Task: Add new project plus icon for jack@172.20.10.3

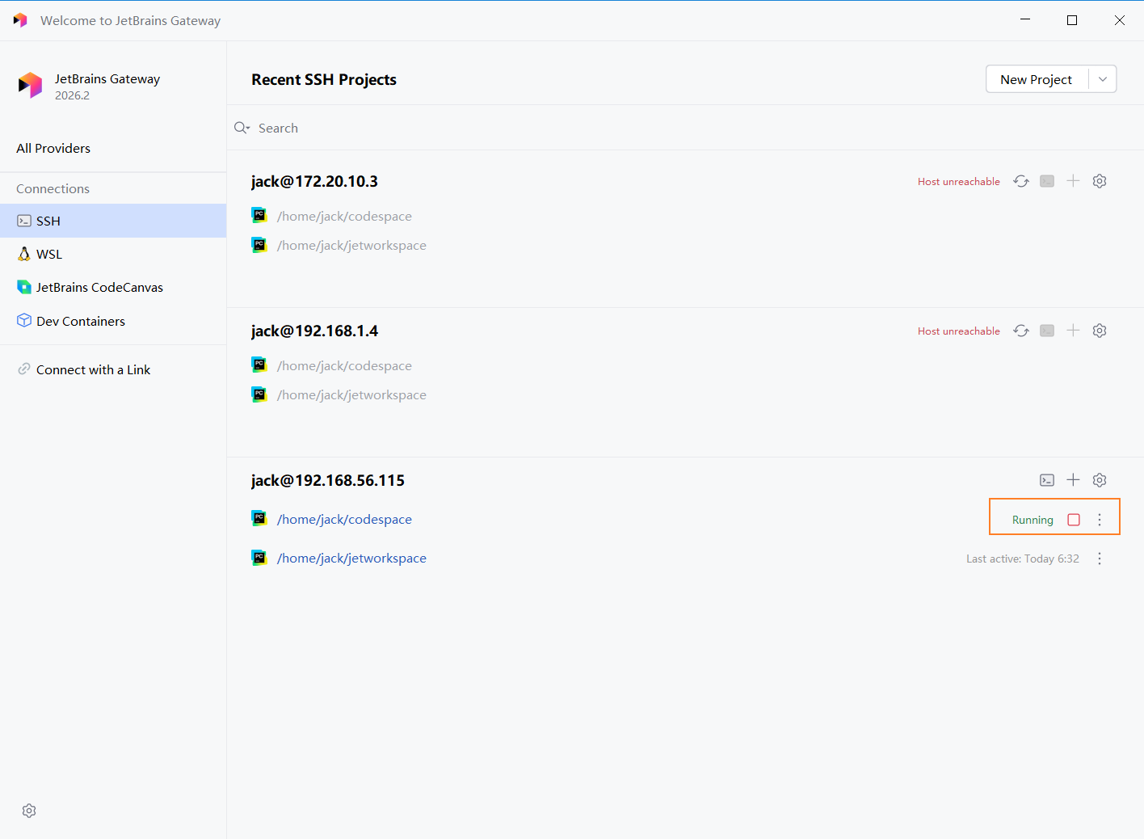Action: [x=1073, y=181]
